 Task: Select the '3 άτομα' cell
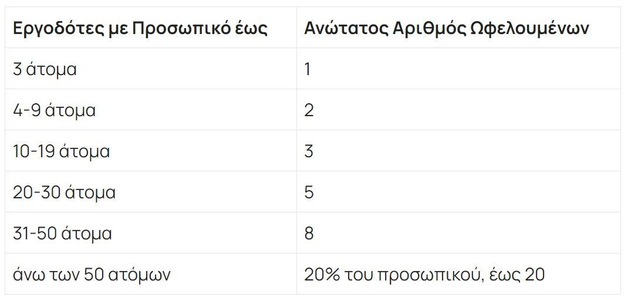point(45,69)
